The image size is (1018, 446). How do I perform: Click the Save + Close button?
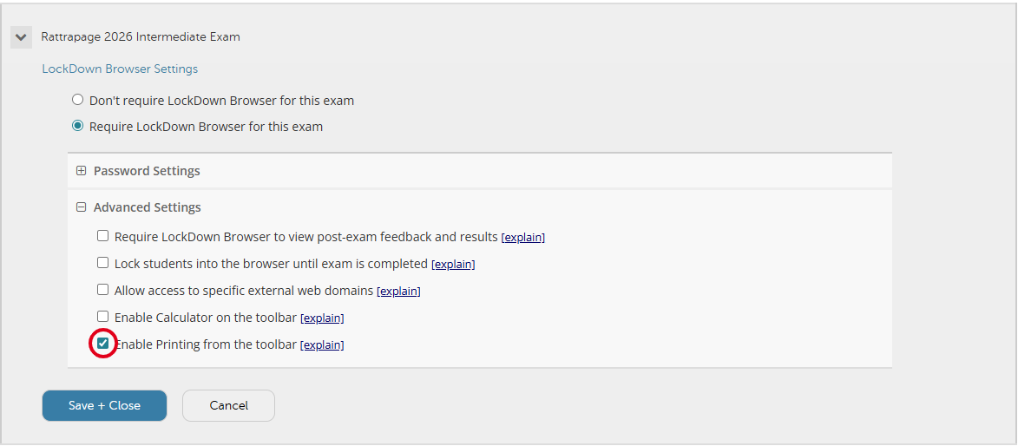point(104,405)
